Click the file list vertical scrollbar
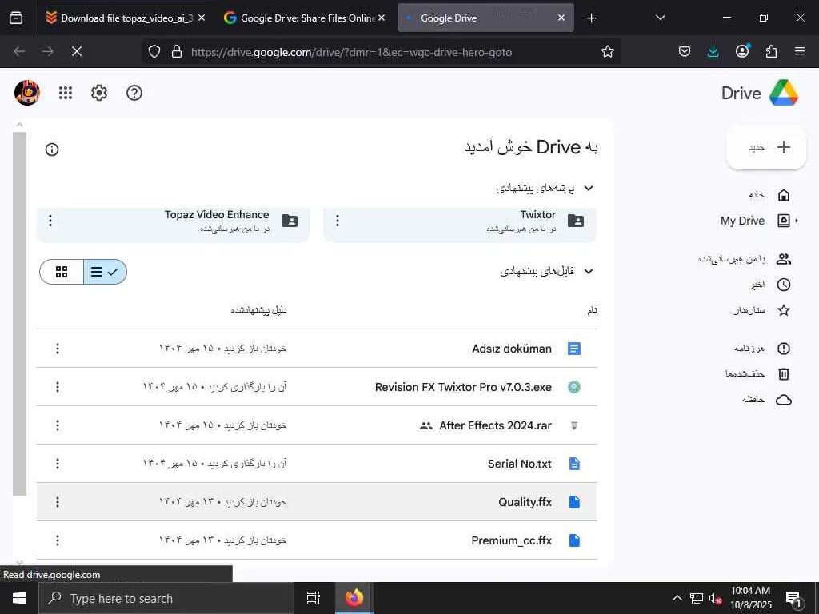The image size is (819, 614). point(19,313)
